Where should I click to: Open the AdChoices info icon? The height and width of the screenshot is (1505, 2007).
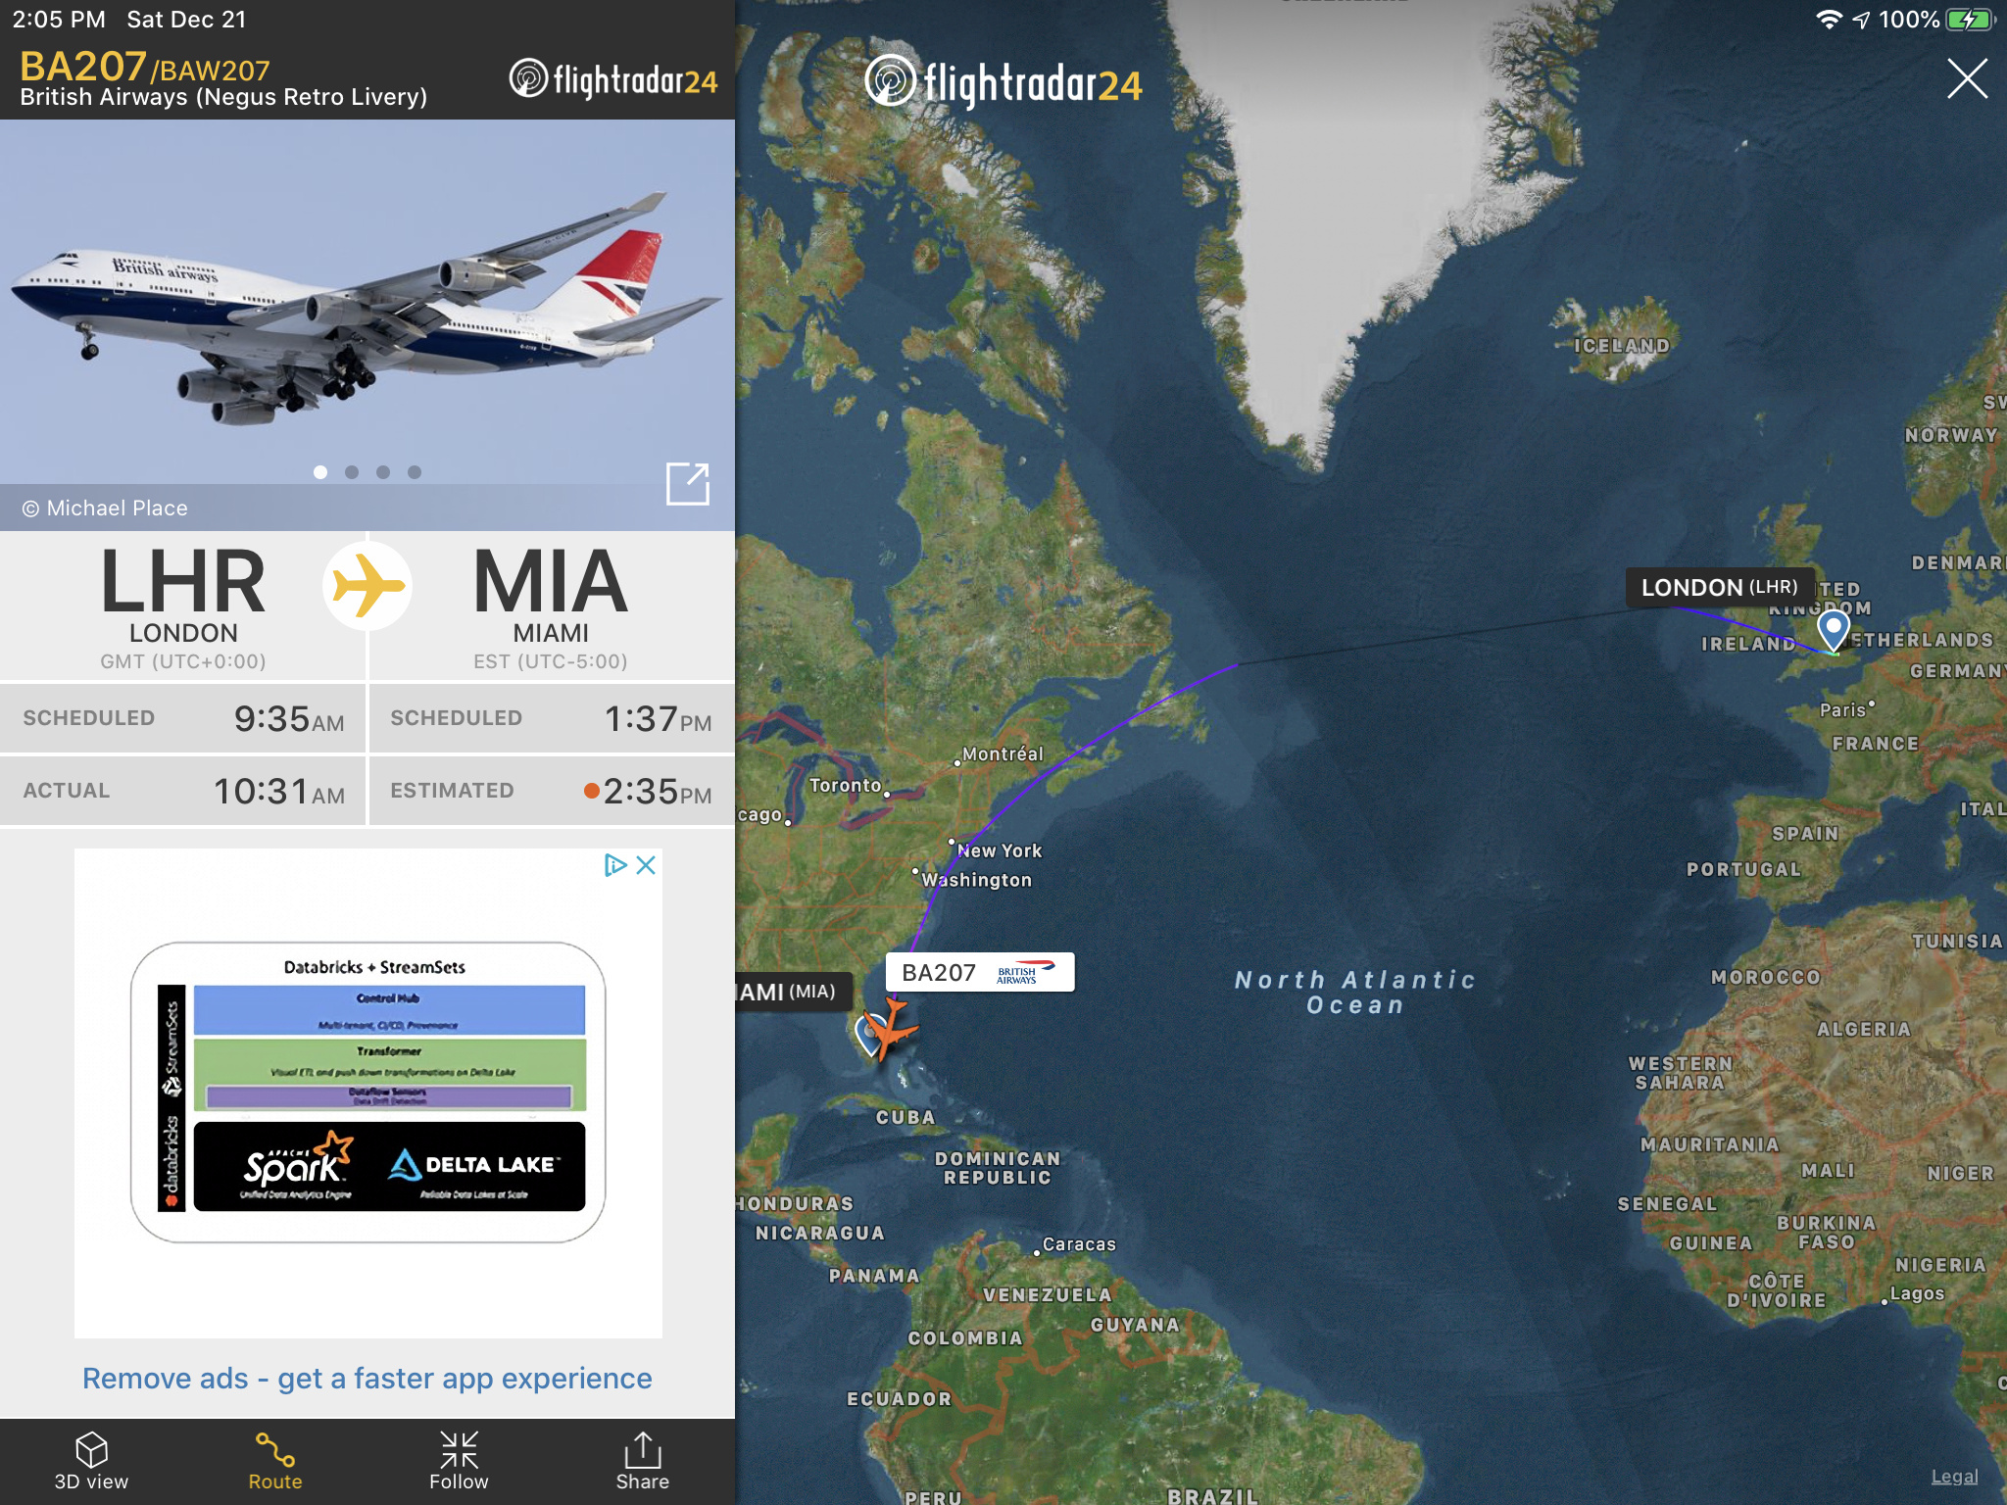click(x=615, y=865)
